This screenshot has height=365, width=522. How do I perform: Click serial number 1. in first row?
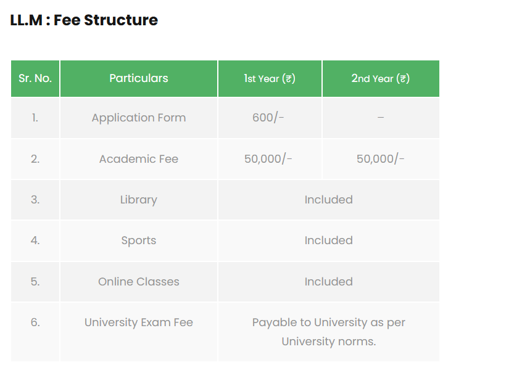(x=35, y=118)
